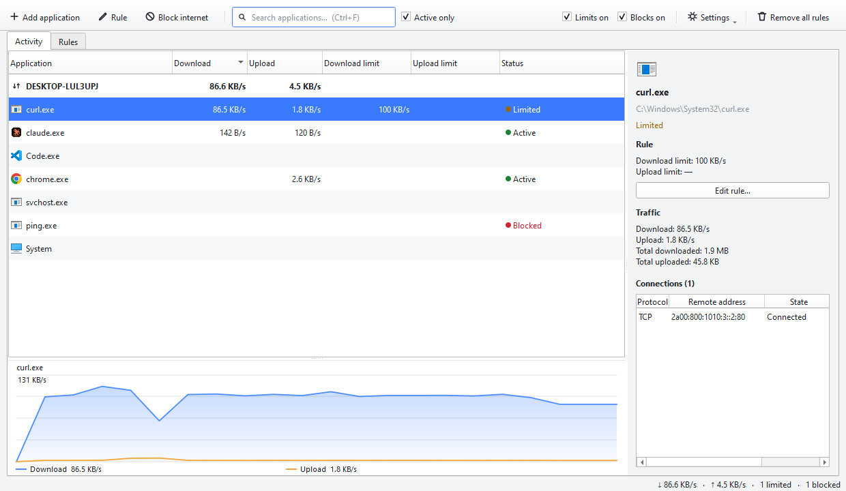This screenshot has width=846, height=491.
Task: Click the chrome.exe Active green status dot
Action: [508, 179]
